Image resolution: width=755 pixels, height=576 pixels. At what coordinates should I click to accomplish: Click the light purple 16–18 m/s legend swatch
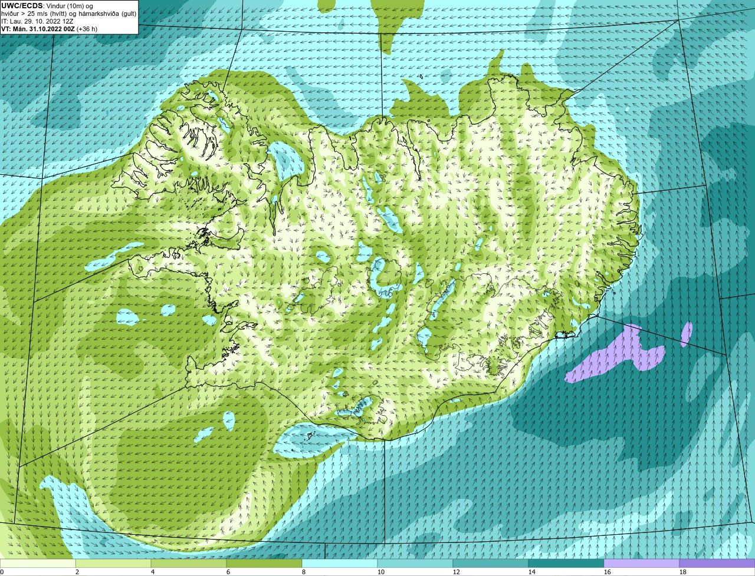pyautogui.click(x=642, y=563)
